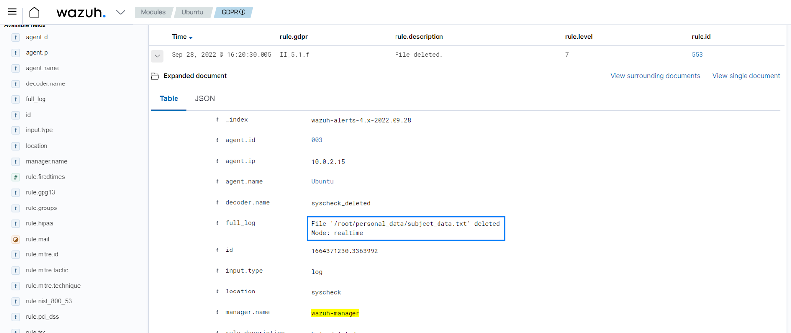Switch to the JSON tab
Viewport: 791px width, 333px height.
tap(205, 99)
